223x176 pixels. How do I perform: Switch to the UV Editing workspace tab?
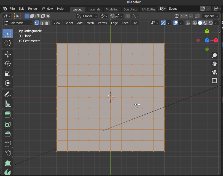148,9
